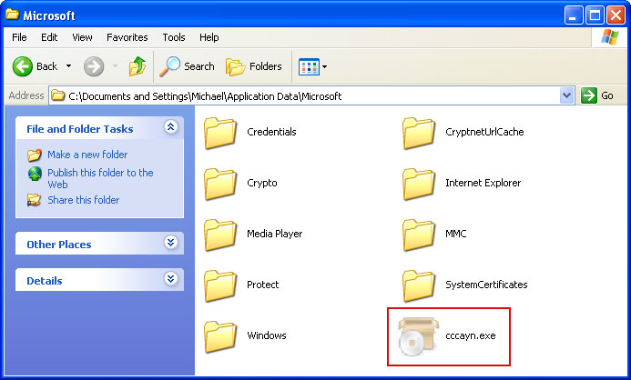Close the Microsoft window

(616, 15)
